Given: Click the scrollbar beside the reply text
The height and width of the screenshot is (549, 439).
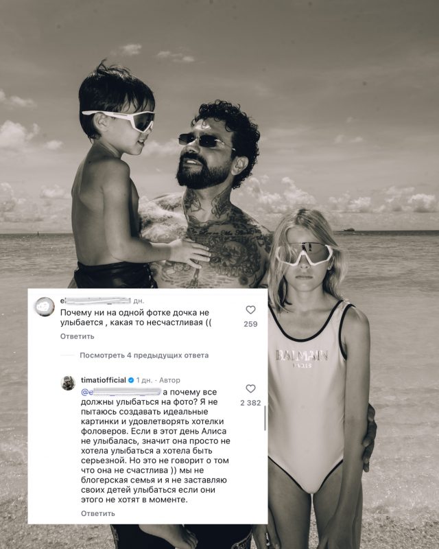Looking at the screenshot, I should [x=265, y=419].
